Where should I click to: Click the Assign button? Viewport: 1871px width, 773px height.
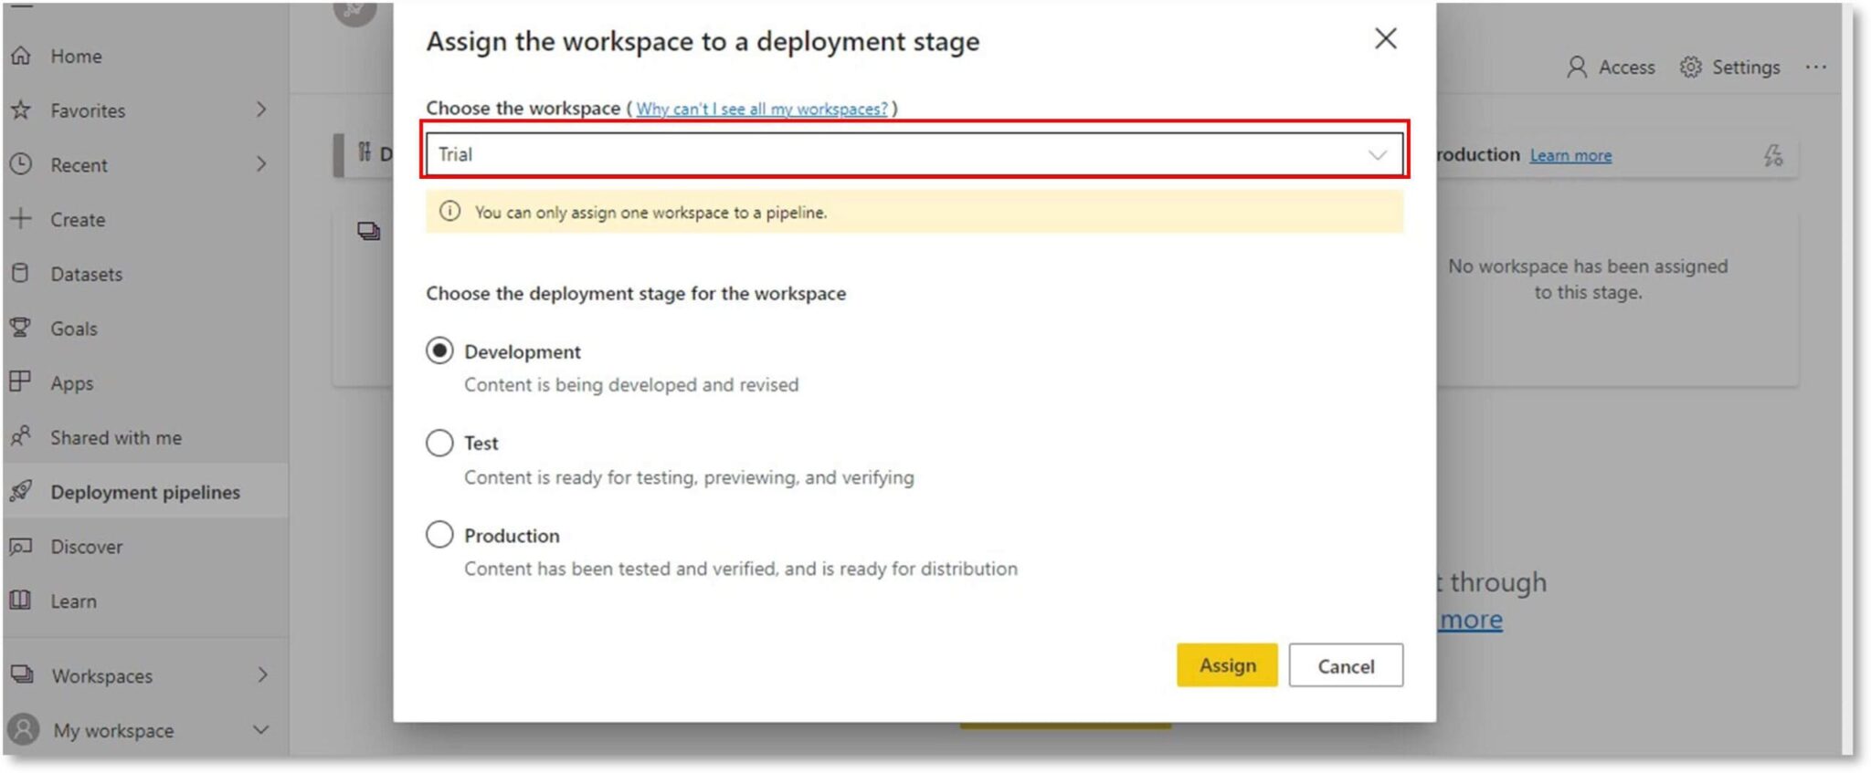(x=1227, y=665)
